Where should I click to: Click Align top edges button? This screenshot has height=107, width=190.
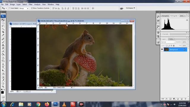(x=53, y=8)
